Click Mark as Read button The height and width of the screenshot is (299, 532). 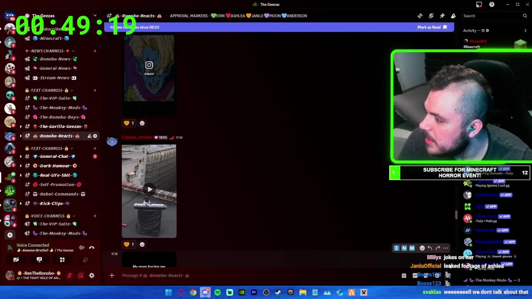click(x=432, y=27)
